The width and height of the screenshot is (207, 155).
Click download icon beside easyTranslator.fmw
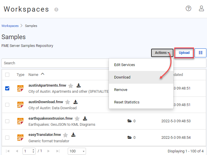73,135
